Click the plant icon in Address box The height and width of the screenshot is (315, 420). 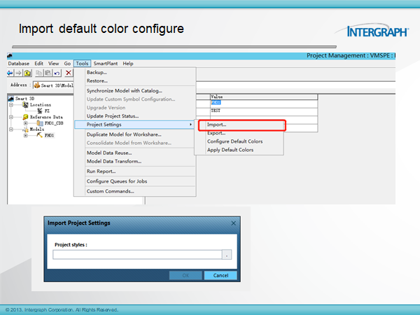[37, 85]
